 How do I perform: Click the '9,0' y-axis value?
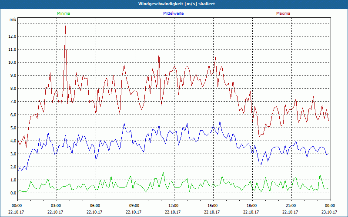point(13,76)
